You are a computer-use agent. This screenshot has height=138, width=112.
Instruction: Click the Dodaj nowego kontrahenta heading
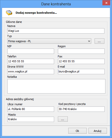click(36, 13)
